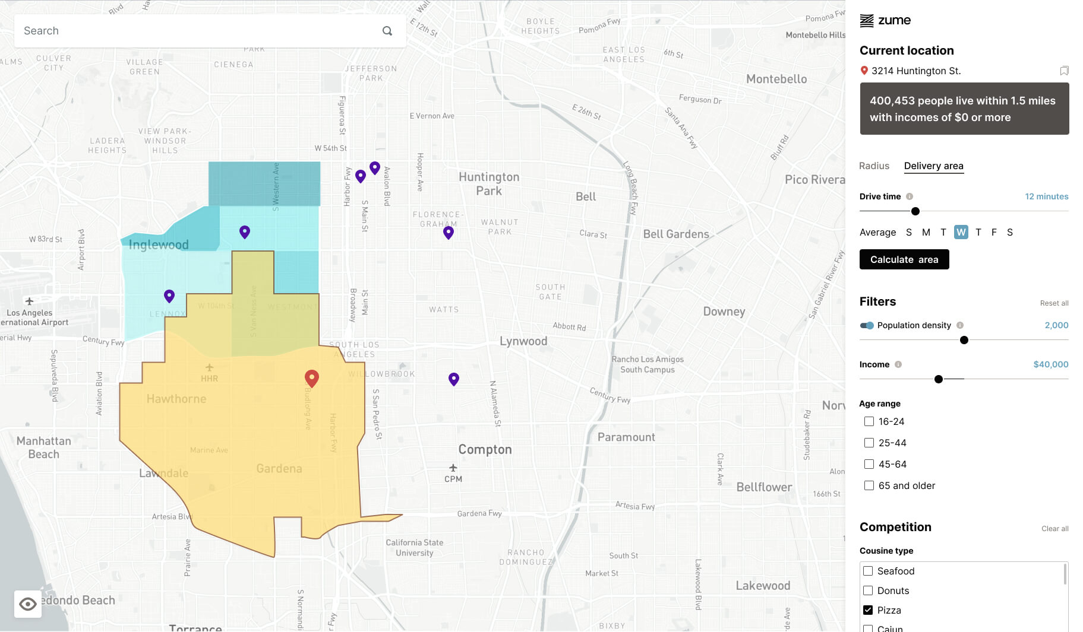This screenshot has height=632, width=1083.
Task: Select Friday (F) in the day selector
Action: coord(994,233)
